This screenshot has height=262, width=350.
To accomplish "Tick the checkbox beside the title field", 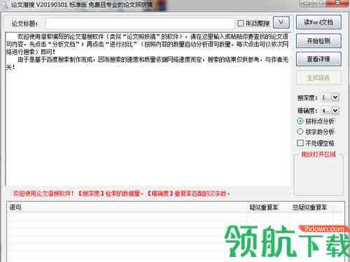I will coord(241,23).
